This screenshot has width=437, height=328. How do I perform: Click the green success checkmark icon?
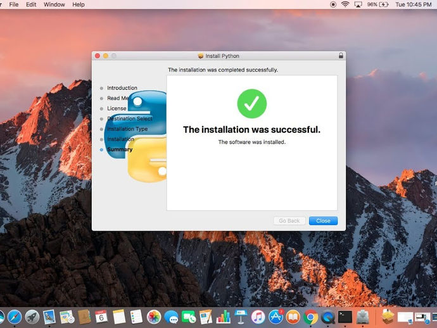click(x=251, y=104)
